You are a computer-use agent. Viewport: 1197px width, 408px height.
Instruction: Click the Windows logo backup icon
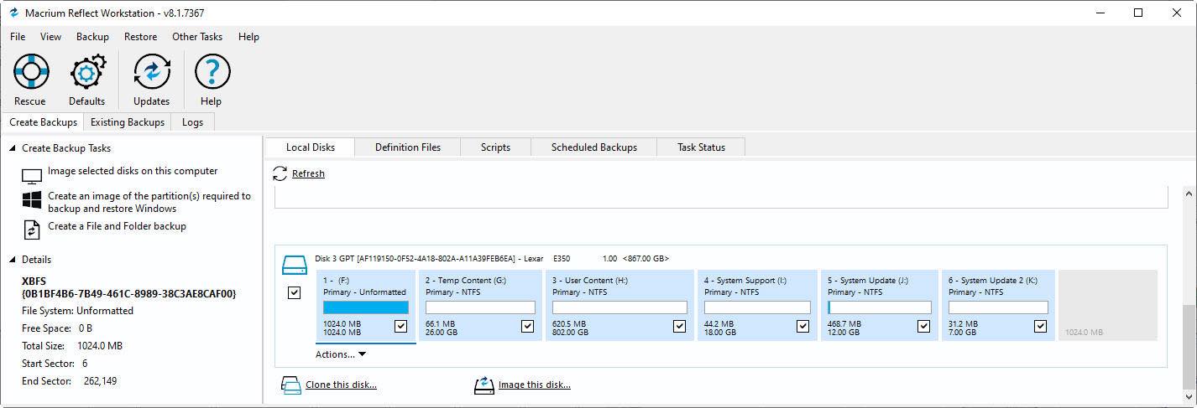(x=32, y=200)
